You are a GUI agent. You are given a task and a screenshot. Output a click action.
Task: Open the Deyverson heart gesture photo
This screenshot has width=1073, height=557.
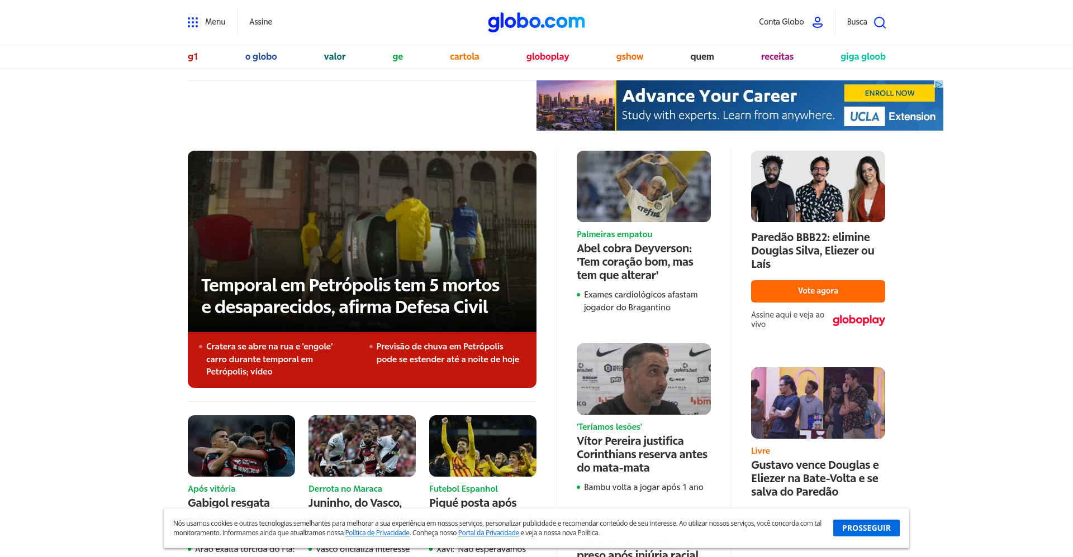[x=644, y=186]
